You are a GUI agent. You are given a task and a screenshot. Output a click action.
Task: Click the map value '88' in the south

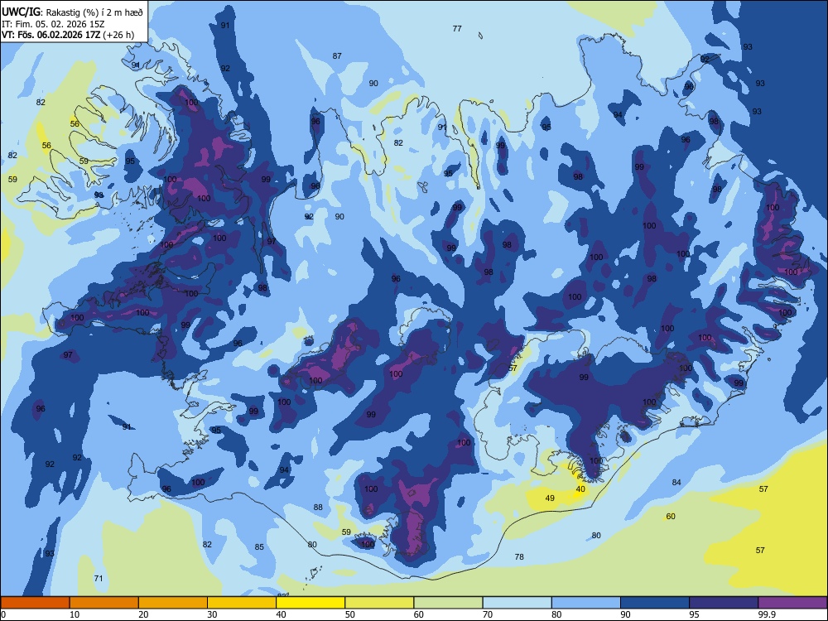tap(318, 507)
